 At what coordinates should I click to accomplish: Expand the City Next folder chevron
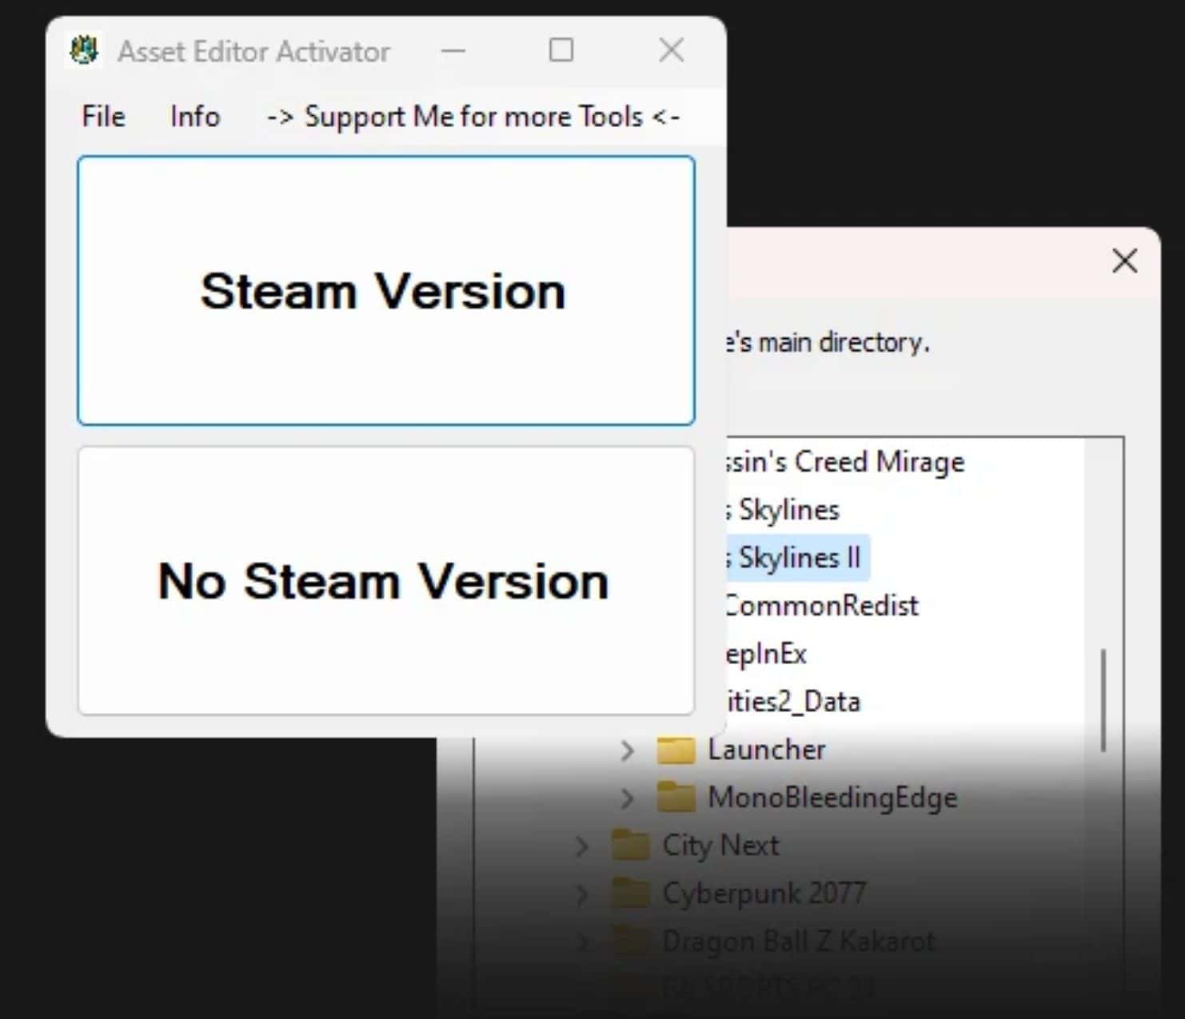(582, 846)
